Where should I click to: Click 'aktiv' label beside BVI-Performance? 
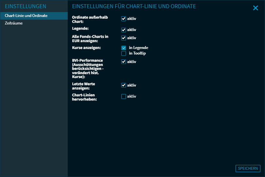tap(132, 62)
